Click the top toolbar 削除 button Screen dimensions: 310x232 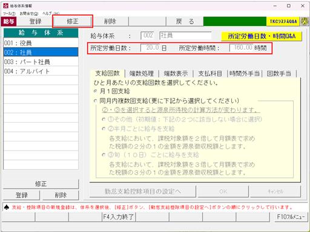(110, 21)
